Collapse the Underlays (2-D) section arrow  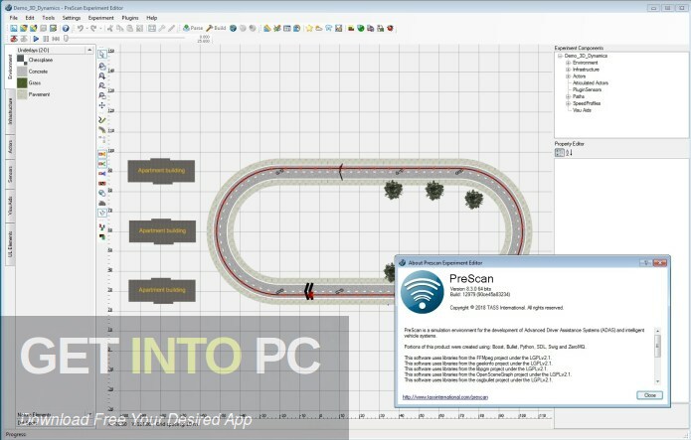89,51
